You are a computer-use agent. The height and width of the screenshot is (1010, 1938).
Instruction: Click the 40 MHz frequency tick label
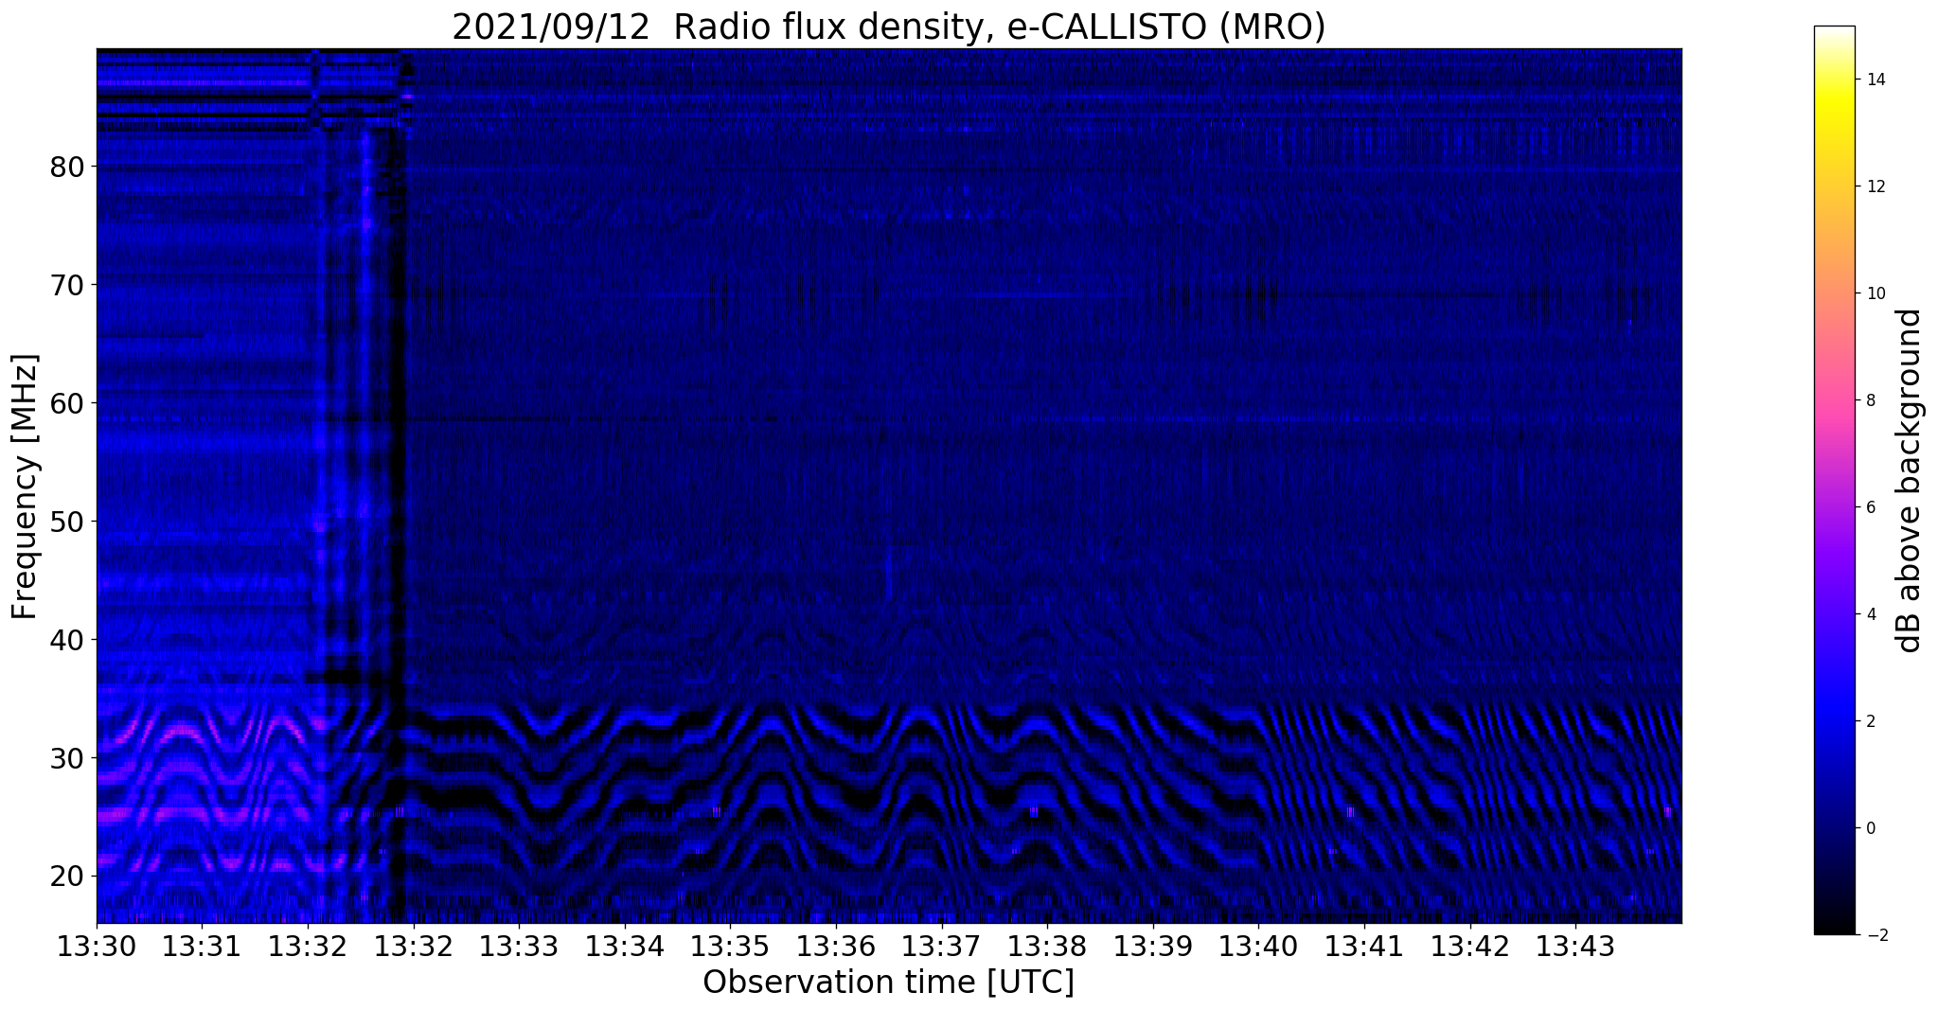pos(67,640)
